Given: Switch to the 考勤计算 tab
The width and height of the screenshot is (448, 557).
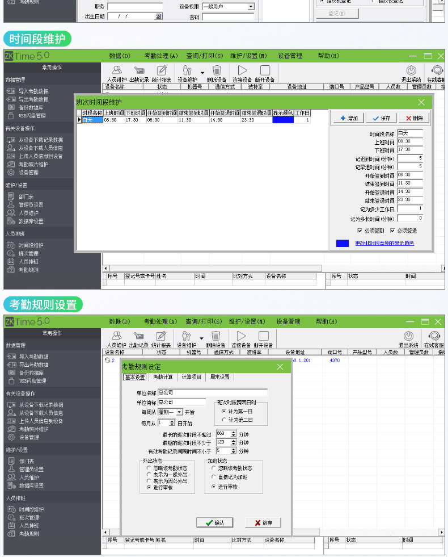Looking at the screenshot, I should pos(163,377).
